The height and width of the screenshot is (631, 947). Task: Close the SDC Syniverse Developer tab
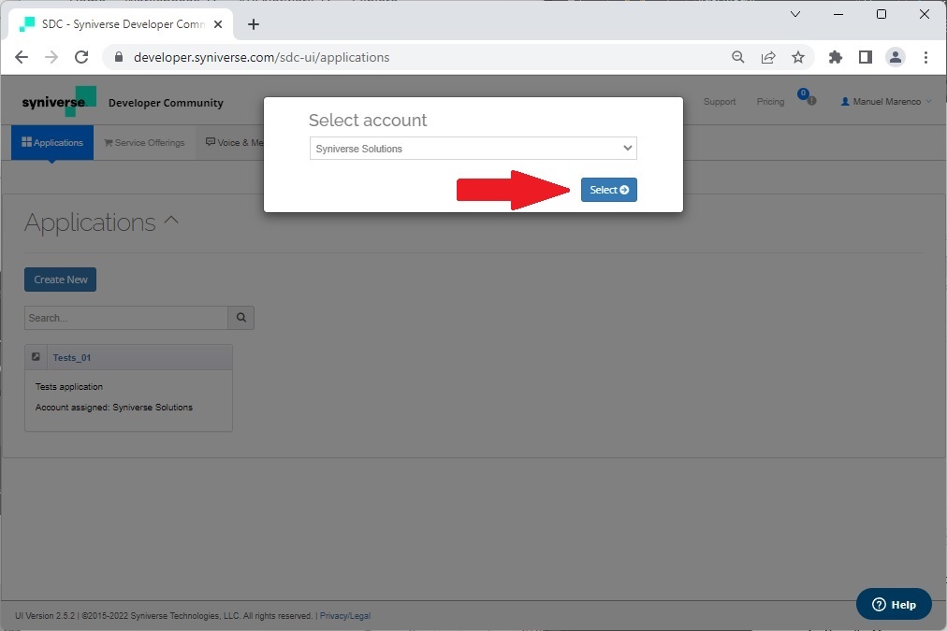pos(218,24)
